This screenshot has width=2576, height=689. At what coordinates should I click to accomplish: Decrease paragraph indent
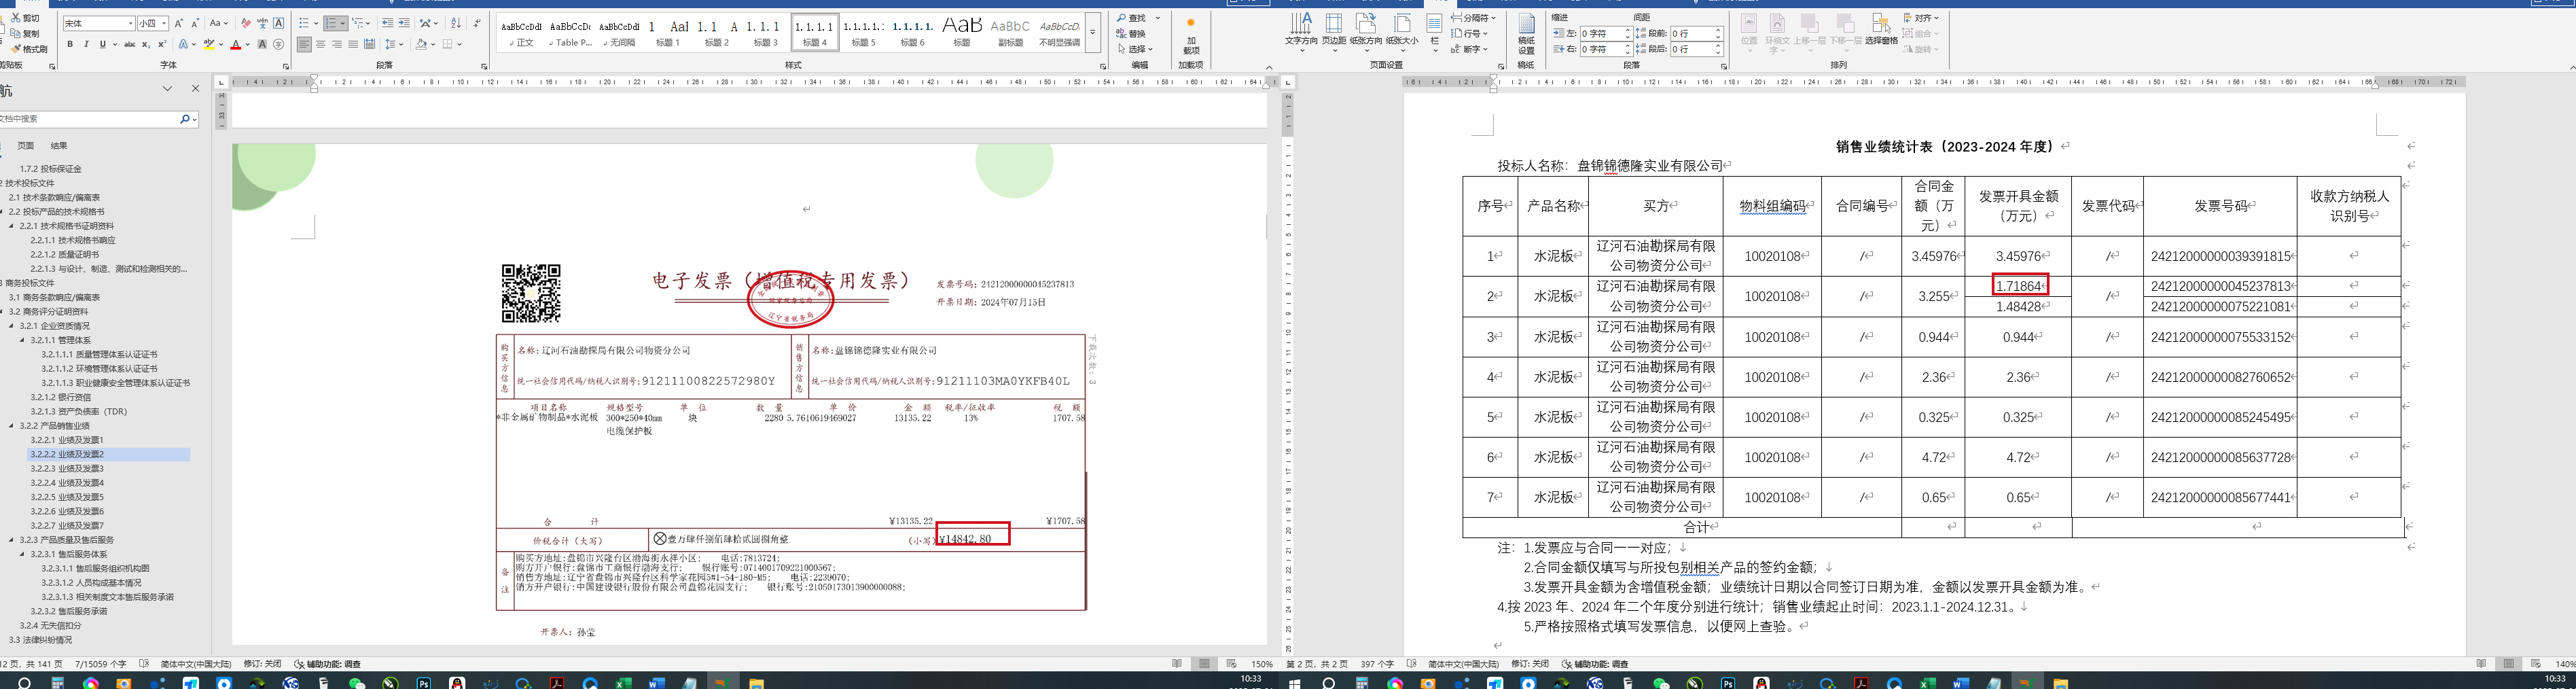tap(388, 23)
